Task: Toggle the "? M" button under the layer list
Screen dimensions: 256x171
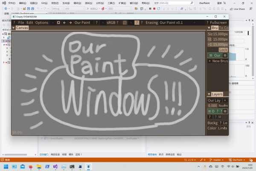Action: click(x=218, y=117)
